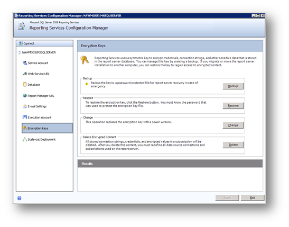Viewport: 289px width, 227px height.
Task: Click the warning triangle icon in Backup group
Action: pyautogui.click(x=87, y=84)
